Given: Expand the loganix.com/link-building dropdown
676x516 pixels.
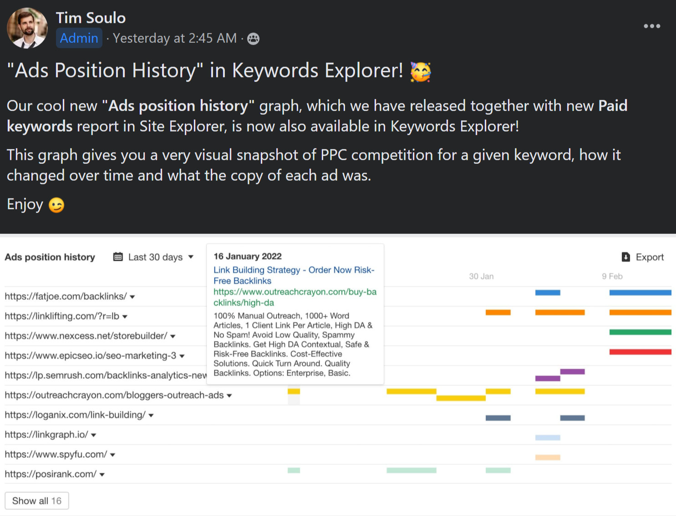Looking at the screenshot, I should (151, 415).
